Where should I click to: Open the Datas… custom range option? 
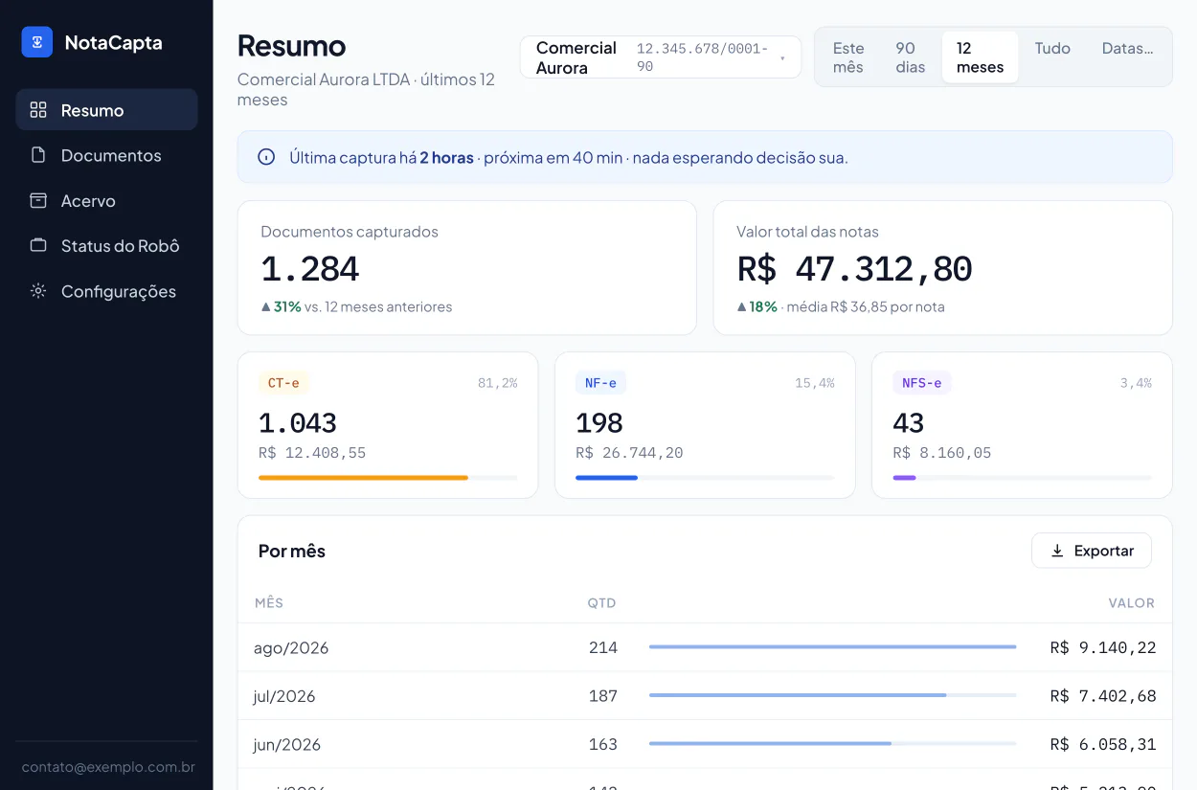click(1127, 48)
